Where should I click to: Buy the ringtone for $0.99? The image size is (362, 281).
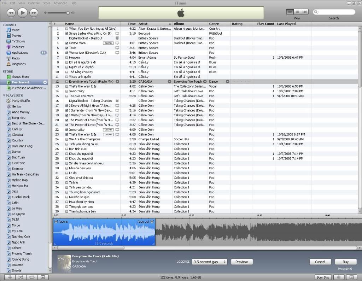point(345,262)
